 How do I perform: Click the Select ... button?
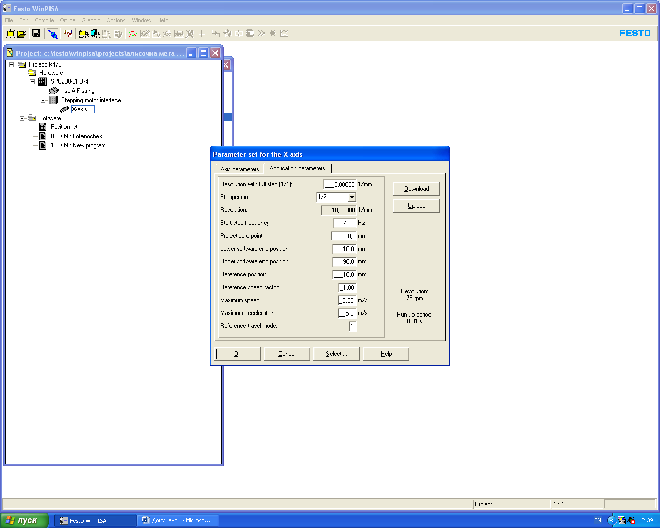pos(337,354)
